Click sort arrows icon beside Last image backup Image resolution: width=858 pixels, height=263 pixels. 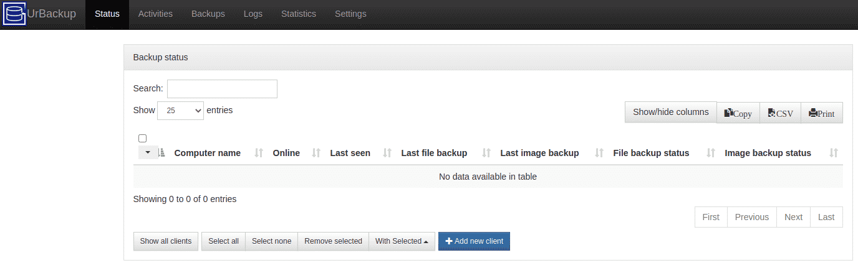(599, 153)
